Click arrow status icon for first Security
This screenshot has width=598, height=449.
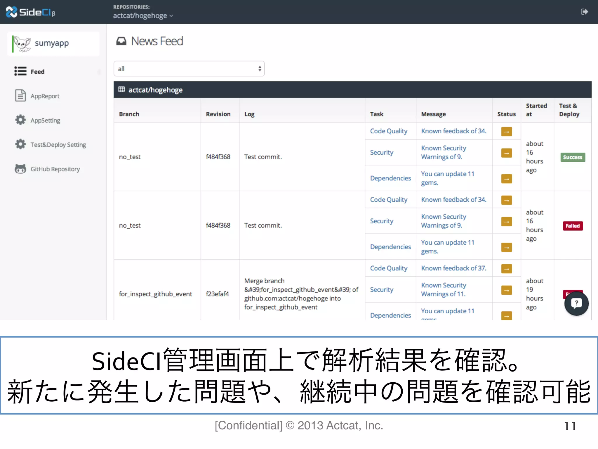coord(507,153)
